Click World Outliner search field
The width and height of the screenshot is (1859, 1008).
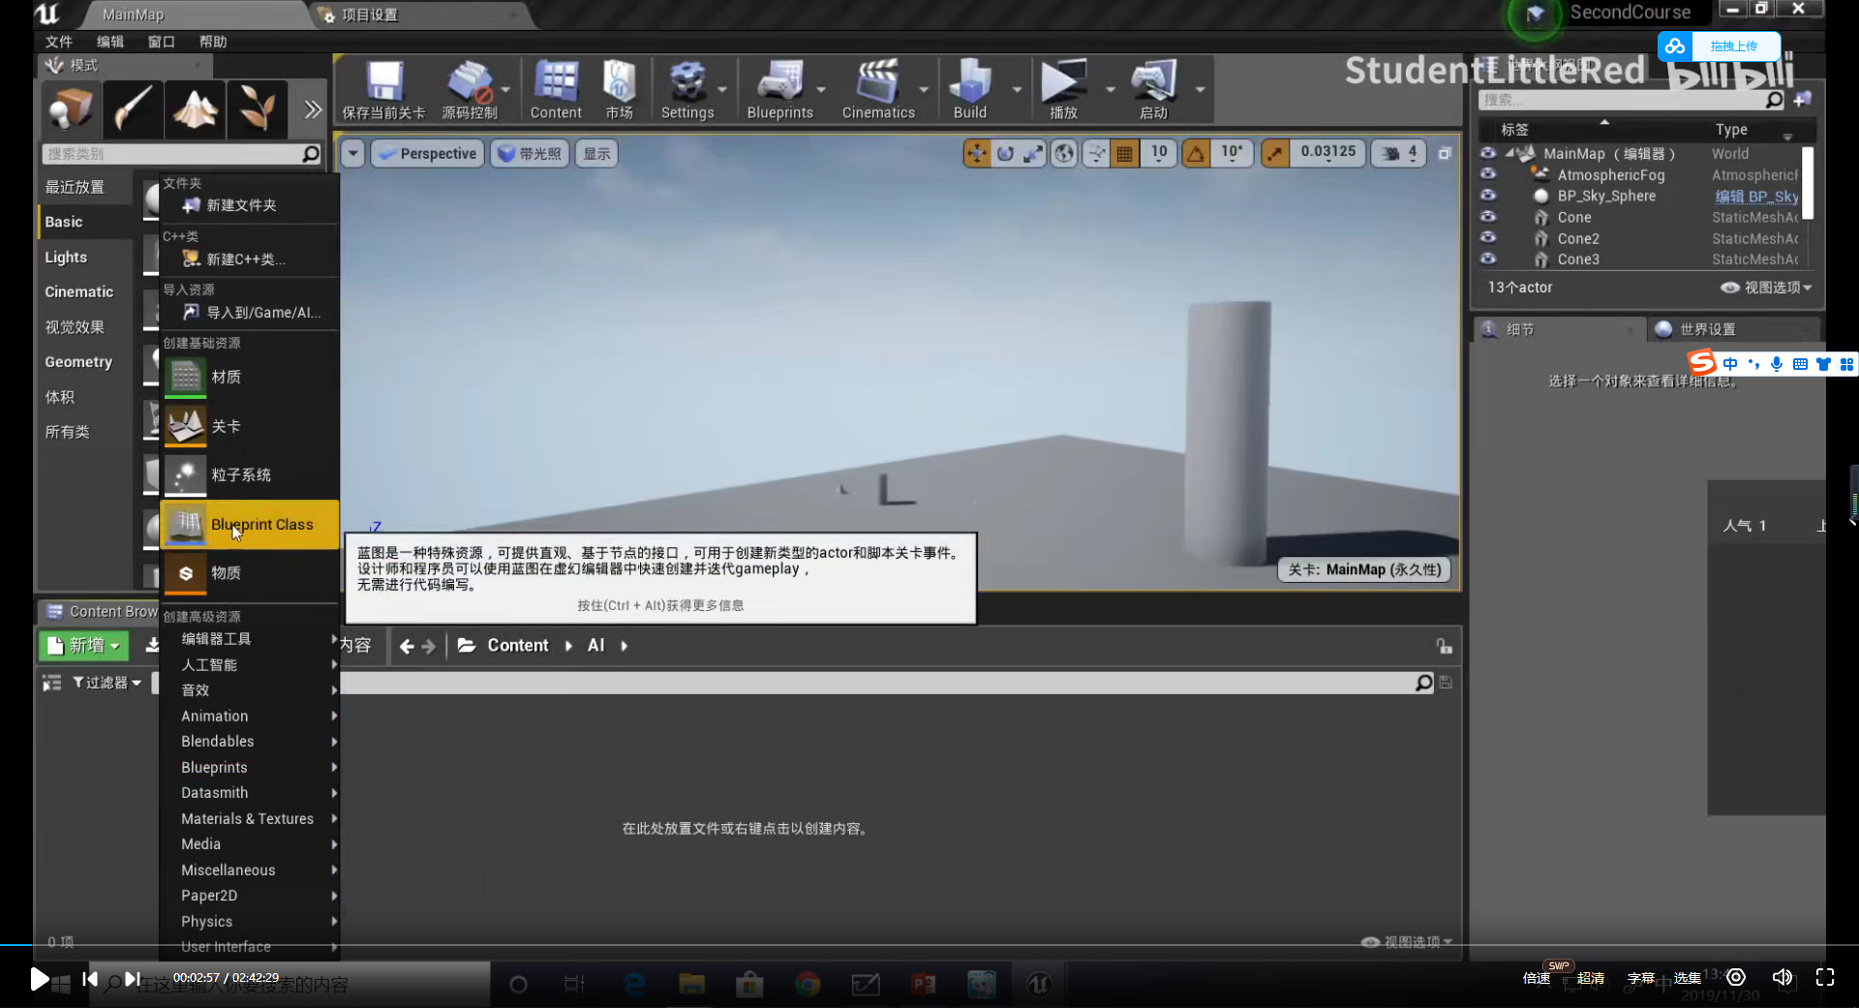point(1630,100)
